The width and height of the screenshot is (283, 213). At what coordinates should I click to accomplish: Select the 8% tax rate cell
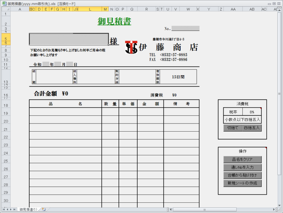252,112
